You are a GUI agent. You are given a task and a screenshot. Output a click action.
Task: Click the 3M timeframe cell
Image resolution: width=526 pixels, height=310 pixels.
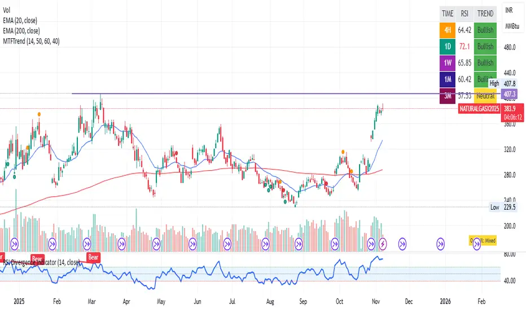tap(448, 96)
